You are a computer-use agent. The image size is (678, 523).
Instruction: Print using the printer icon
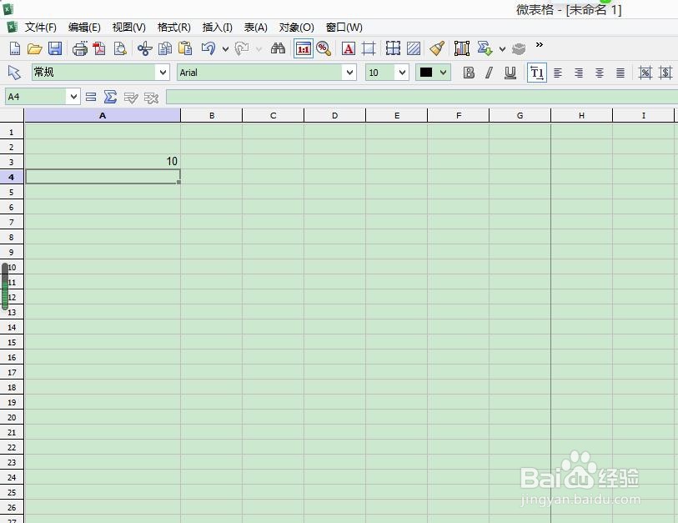click(80, 48)
